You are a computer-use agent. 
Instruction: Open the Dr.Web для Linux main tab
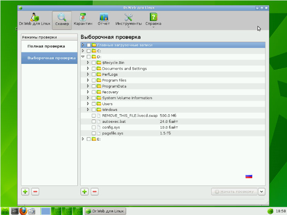(x=34, y=19)
